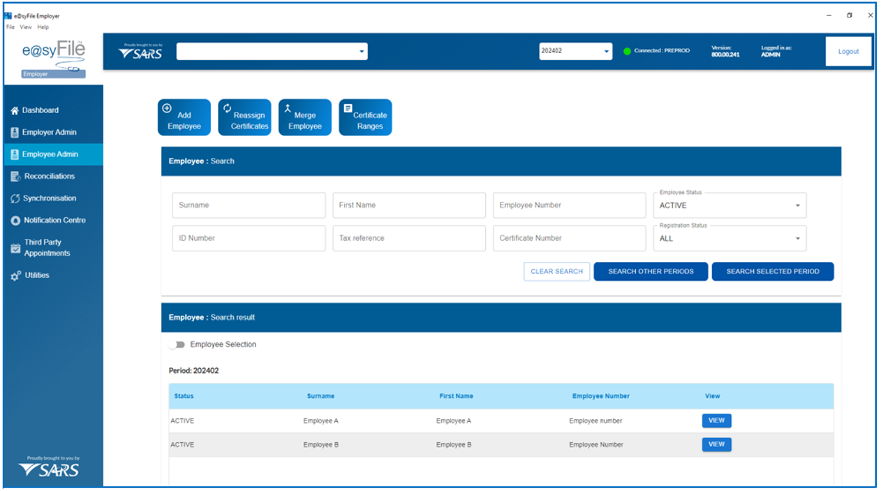Click the Surname input field

[249, 205]
